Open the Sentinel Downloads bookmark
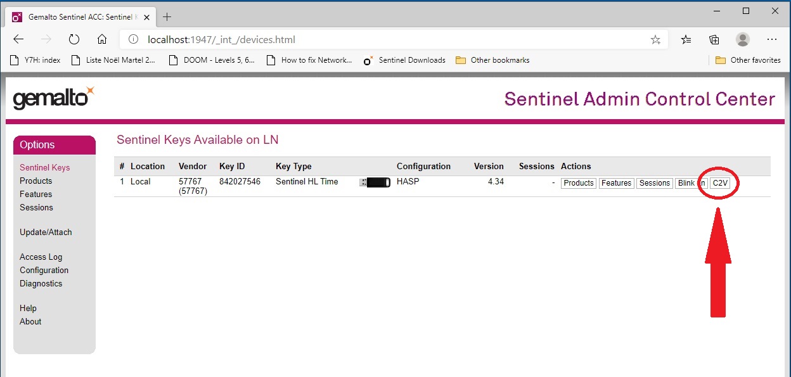 pyautogui.click(x=404, y=60)
